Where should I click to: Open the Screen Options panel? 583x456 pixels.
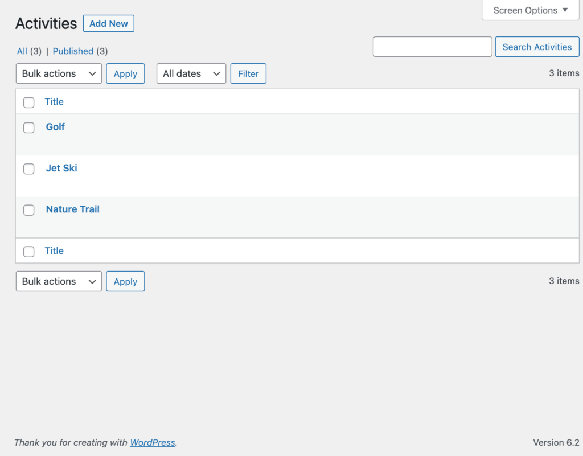tap(529, 10)
